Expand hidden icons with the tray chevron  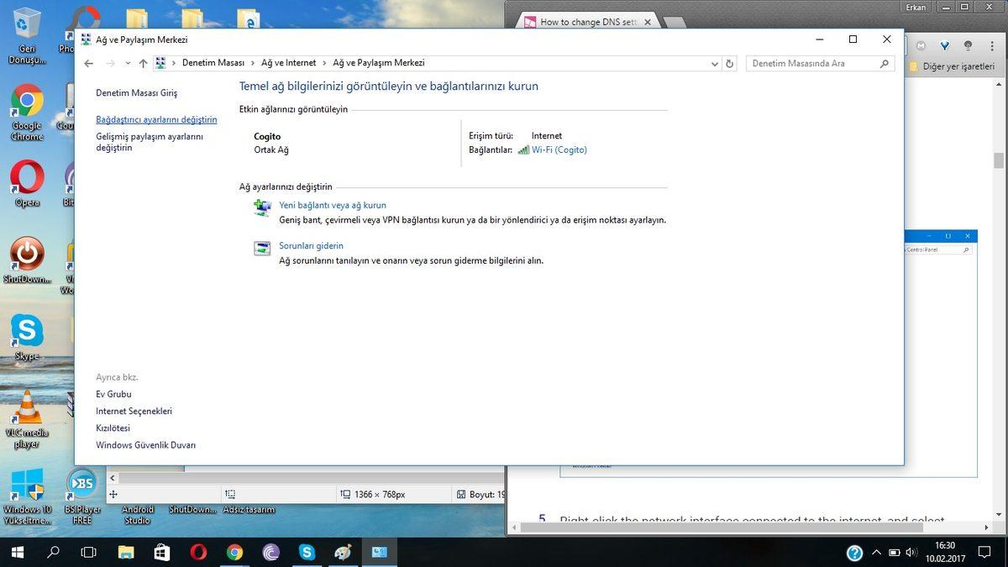[x=876, y=553]
